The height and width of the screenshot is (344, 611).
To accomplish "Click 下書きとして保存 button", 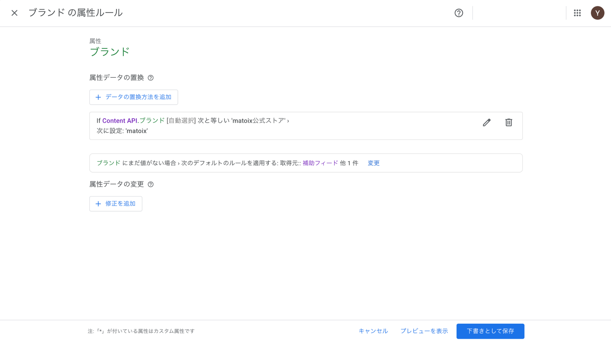I will 490,331.
